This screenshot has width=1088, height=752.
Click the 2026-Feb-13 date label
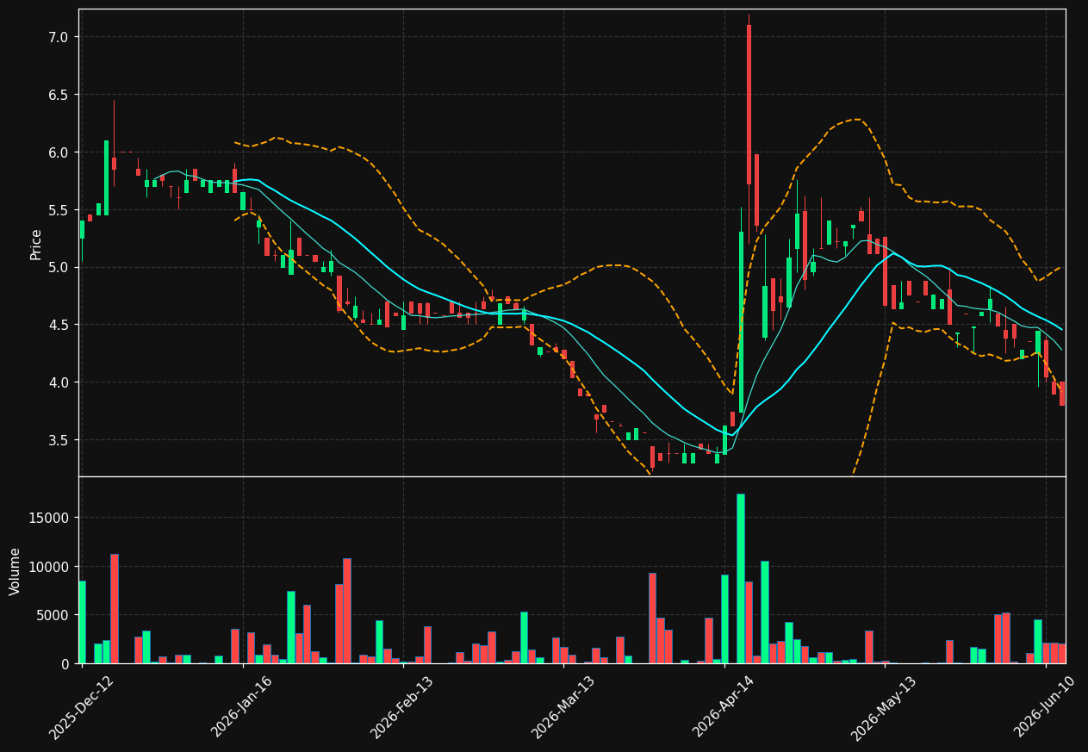401,707
